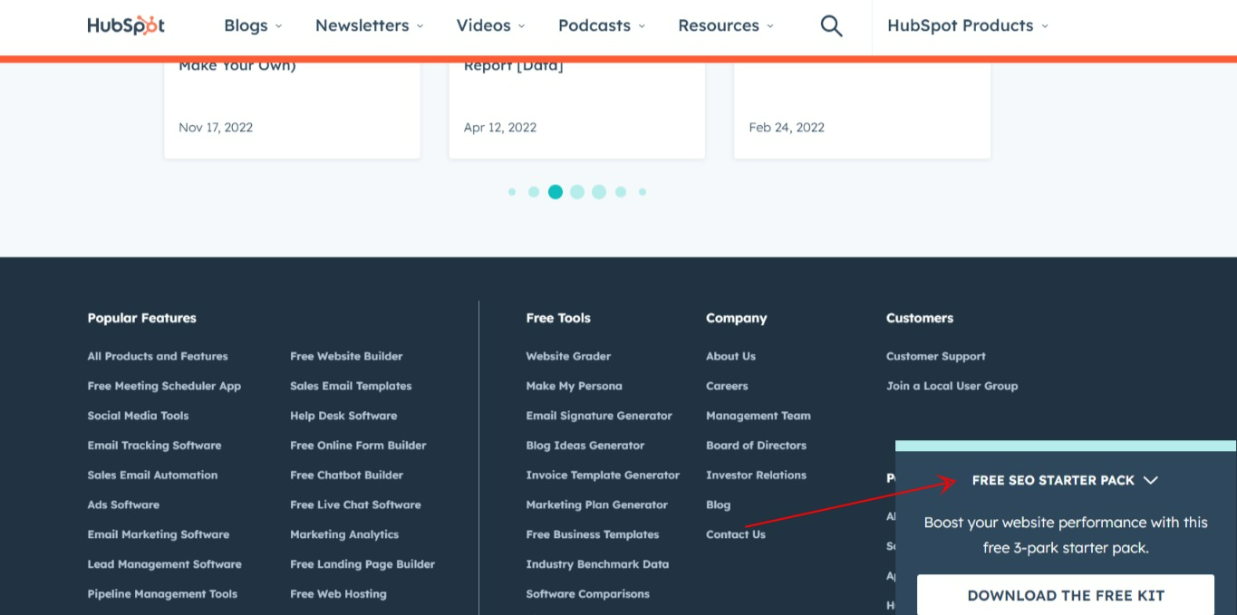The height and width of the screenshot is (615, 1237).
Task: Open the Podcasts menu
Action: click(x=602, y=25)
